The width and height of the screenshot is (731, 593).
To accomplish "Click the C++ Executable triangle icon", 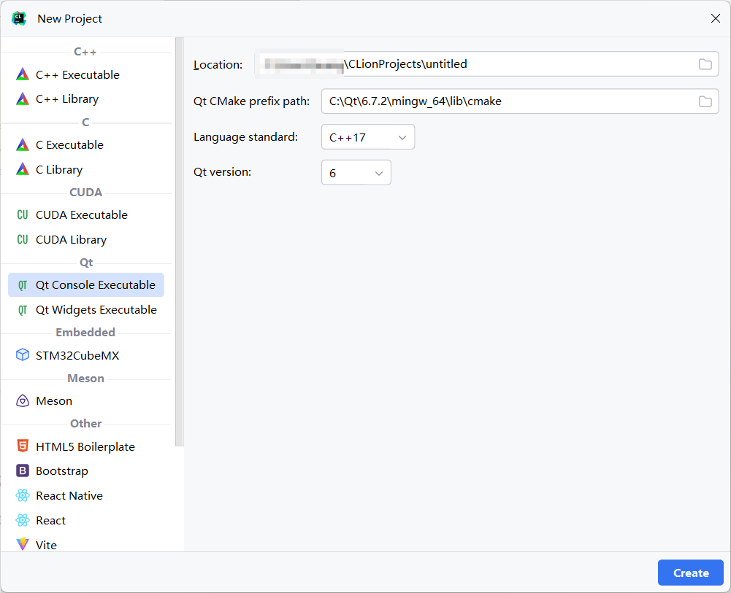I will (x=23, y=74).
